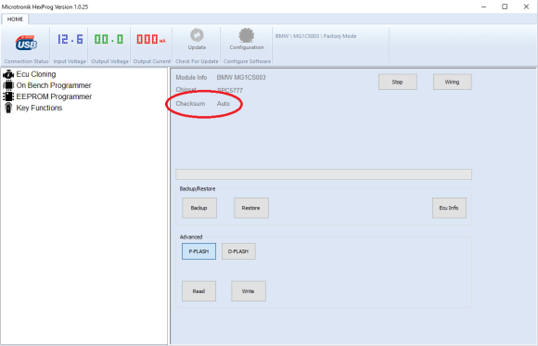Screen dimensions: 538x346
Task: Click the Configure Software label
Action: point(247,61)
